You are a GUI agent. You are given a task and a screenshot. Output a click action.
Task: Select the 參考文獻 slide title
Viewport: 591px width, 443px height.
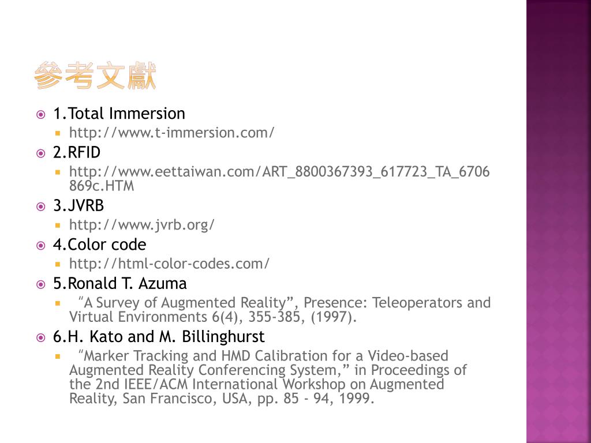point(95,76)
